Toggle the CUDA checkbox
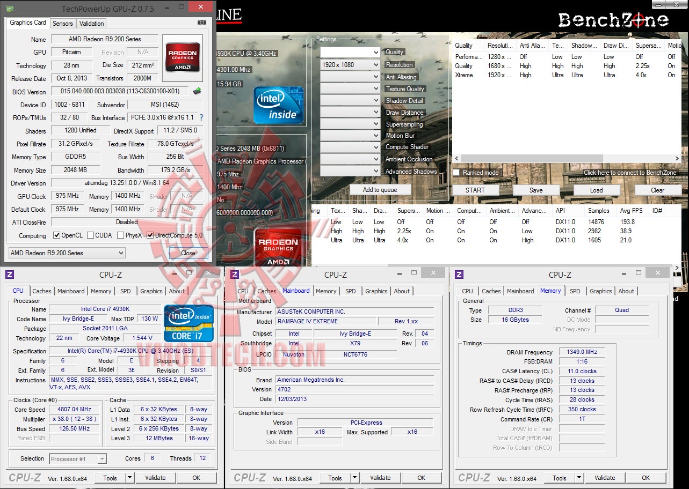The height and width of the screenshot is (489, 689). click(90, 235)
